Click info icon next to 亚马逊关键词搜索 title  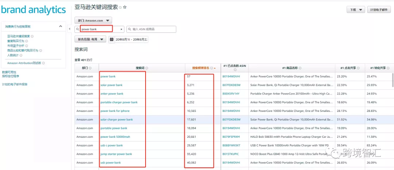120,8
